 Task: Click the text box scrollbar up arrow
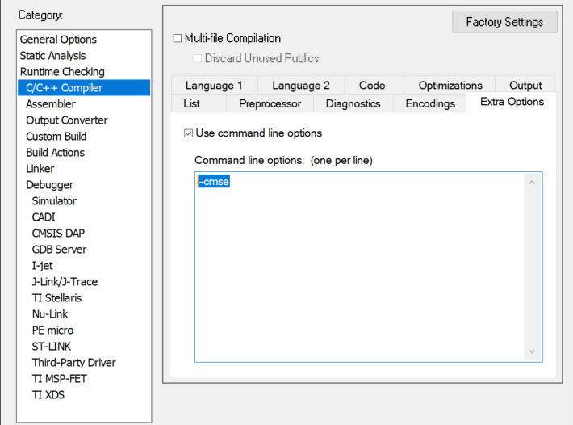[531, 183]
